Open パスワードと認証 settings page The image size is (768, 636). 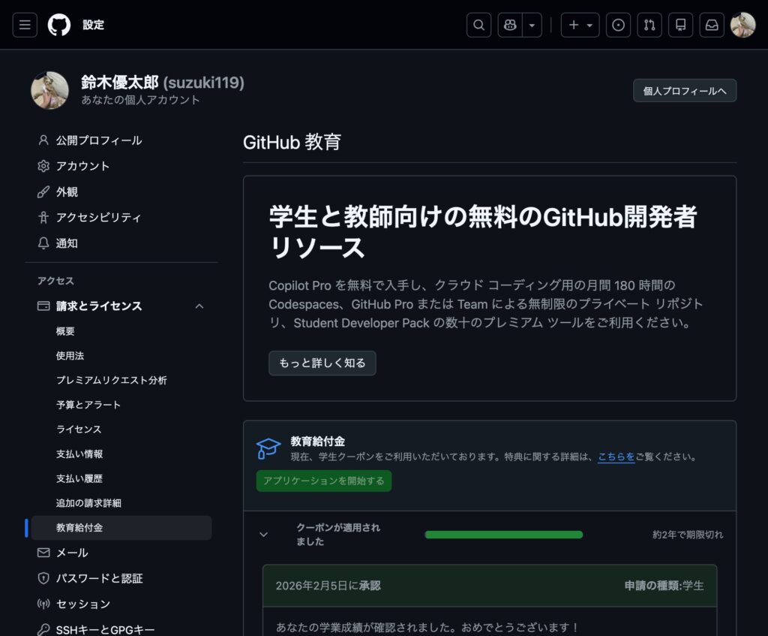click(x=99, y=578)
